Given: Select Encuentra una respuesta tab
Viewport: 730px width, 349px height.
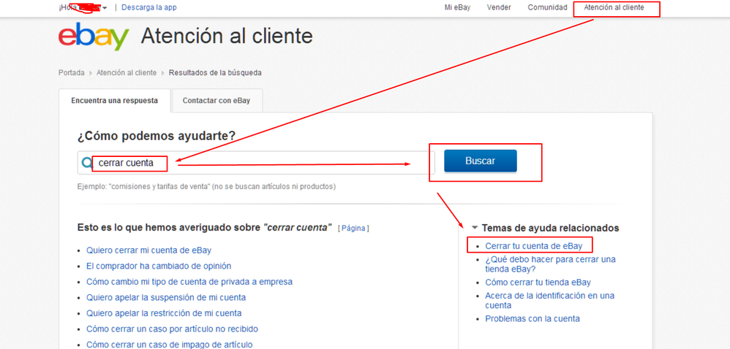Looking at the screenshot, I should click(x=115, y=100).
